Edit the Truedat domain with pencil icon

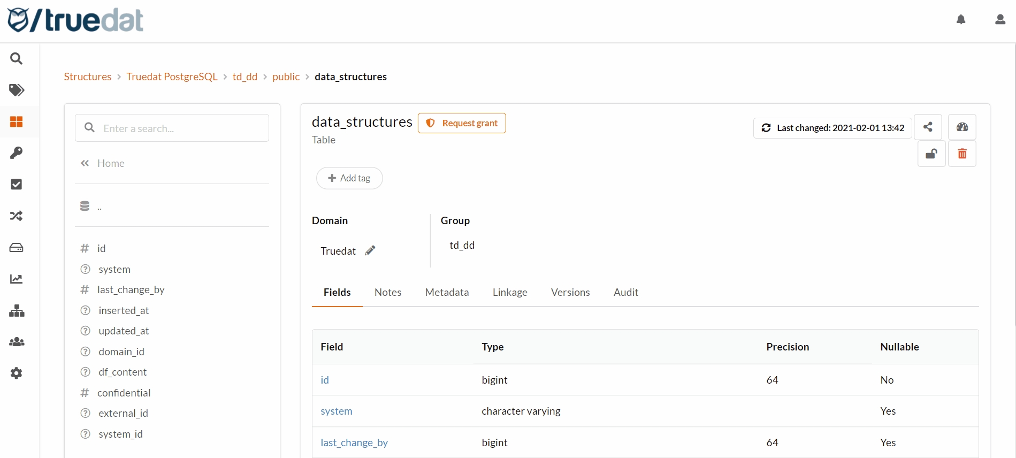click(370, 250)
